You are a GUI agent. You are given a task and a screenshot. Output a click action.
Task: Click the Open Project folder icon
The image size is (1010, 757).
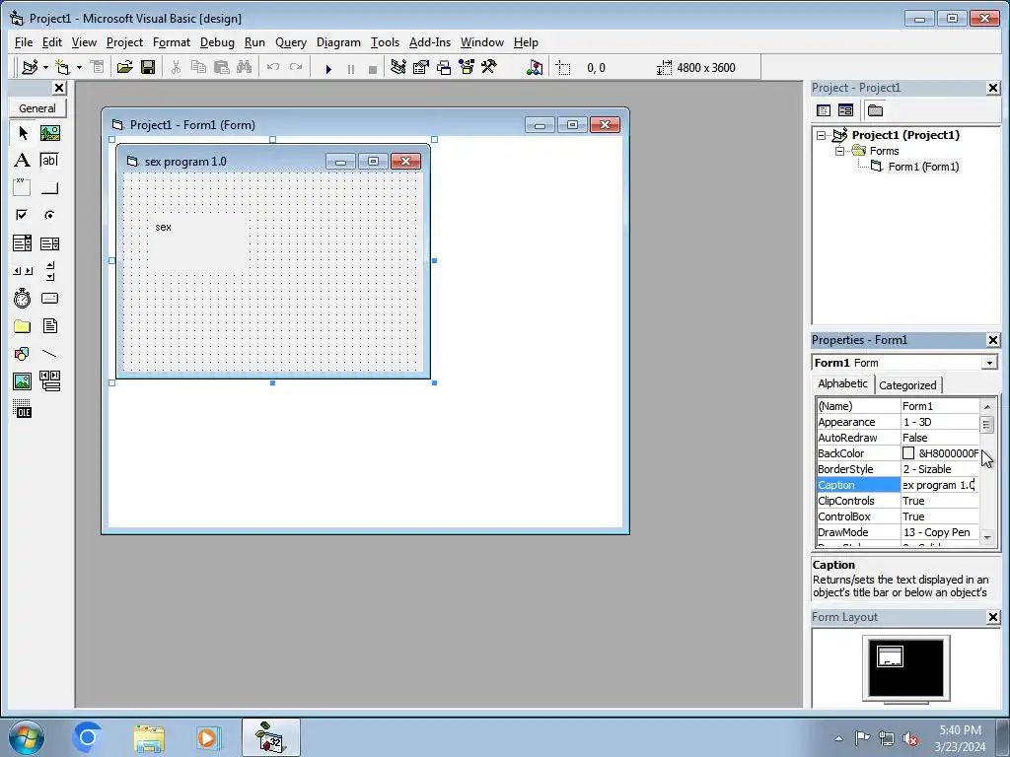(124, 68)
